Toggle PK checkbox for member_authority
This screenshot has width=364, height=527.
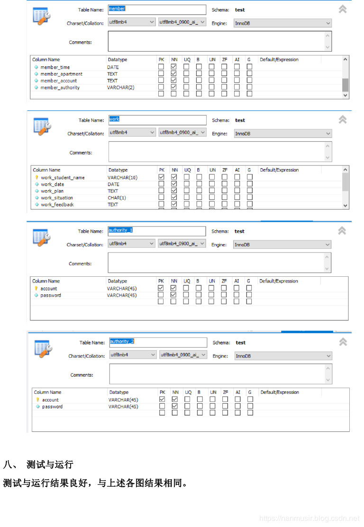pyautogui.click(x=161, y=87)
